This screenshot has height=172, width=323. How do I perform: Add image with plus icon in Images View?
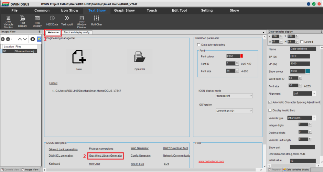pyautogui.click(x=3, y=39)
